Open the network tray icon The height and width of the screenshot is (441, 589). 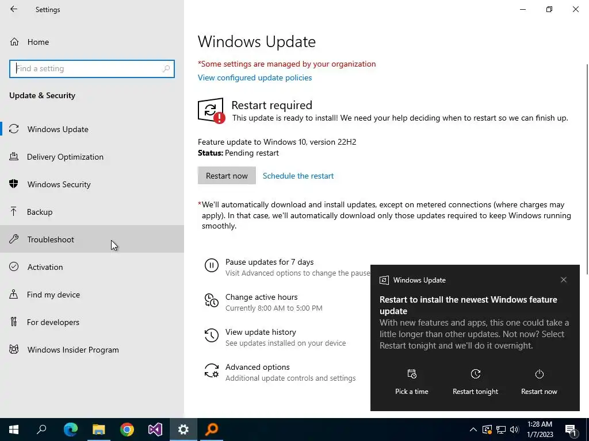click(x=501, y=430)
